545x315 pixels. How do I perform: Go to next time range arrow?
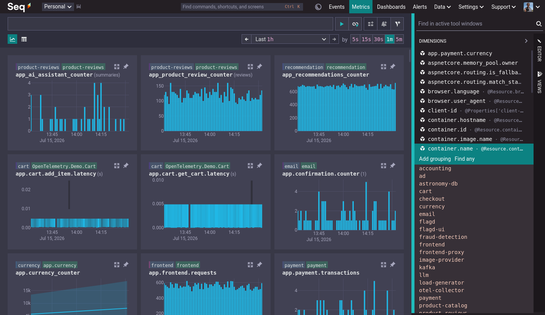[x=334, y=39]
